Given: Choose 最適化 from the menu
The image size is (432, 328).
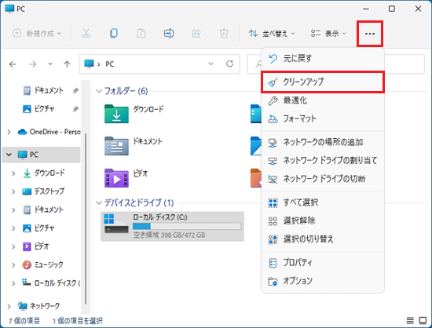Looking at the screenshot, I should 323,100.
